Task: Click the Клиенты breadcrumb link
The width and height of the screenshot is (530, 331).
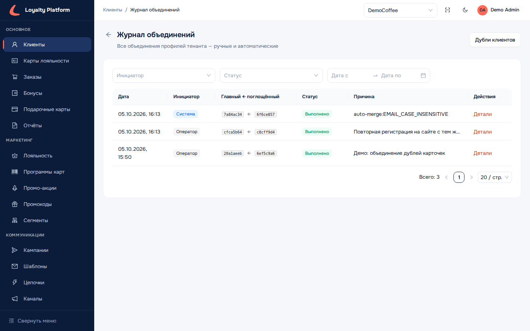Action: click(113, 10)
